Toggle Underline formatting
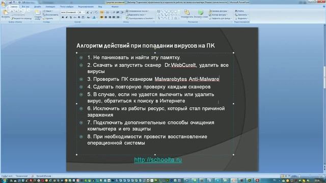This screenshot has width=326, height=183. pyautogui.click(x=71, y=17)
